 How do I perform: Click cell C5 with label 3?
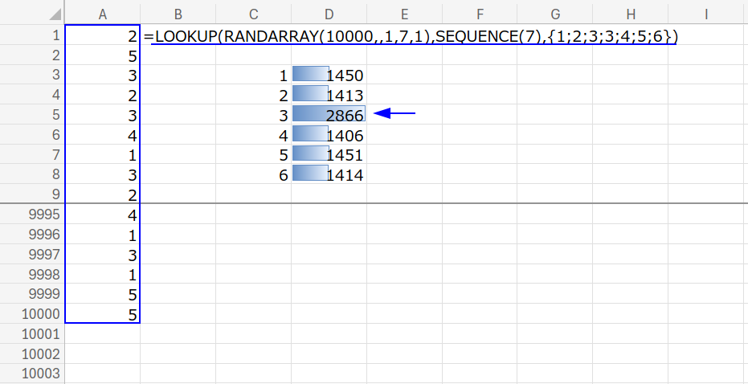(x=253, y=115)
